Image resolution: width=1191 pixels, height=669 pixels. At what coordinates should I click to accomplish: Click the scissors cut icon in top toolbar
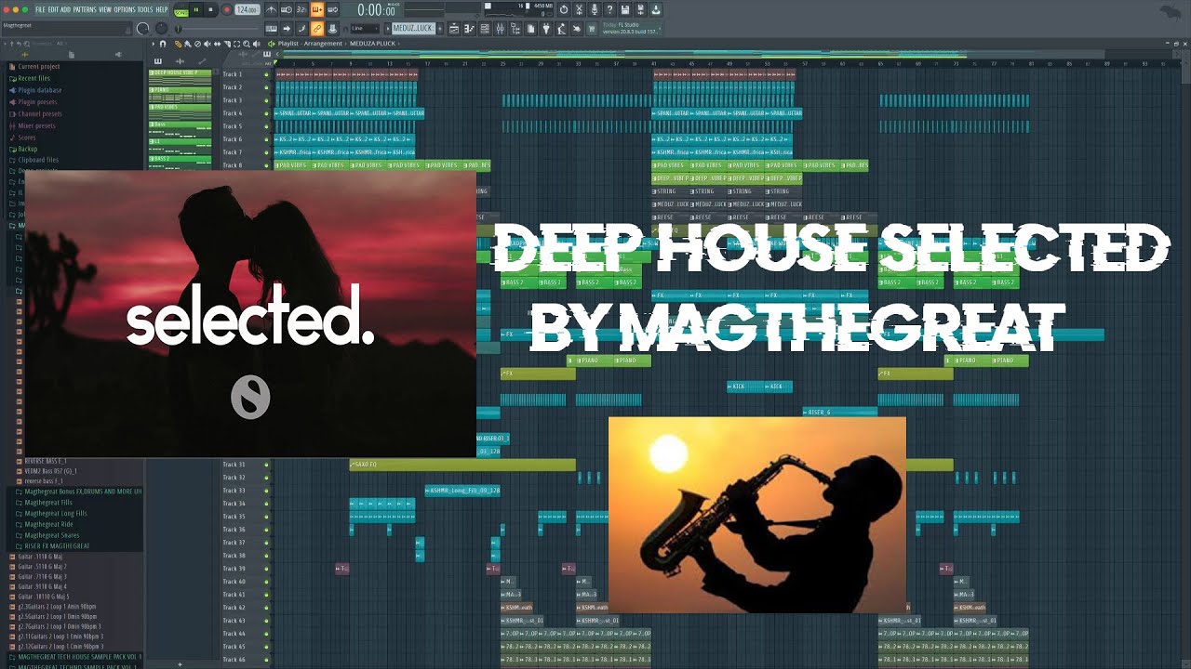pyautogui.click(x=579, y=9)
